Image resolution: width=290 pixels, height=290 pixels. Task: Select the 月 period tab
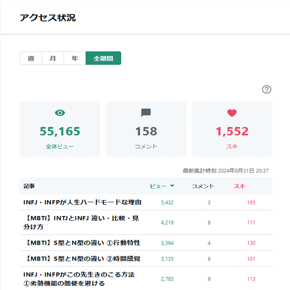pyautogui.click(x=53, y=58)
